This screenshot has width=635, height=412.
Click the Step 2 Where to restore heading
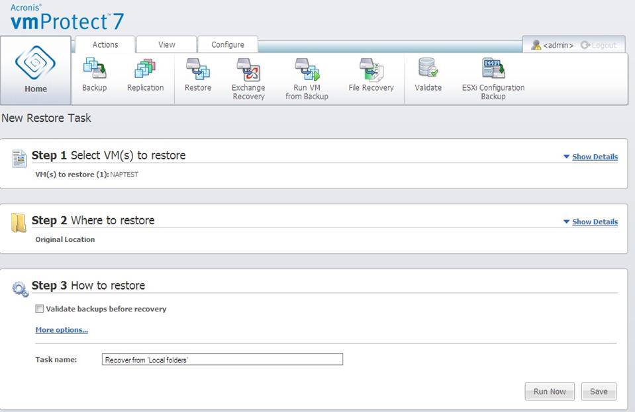(x=93, y=220)
